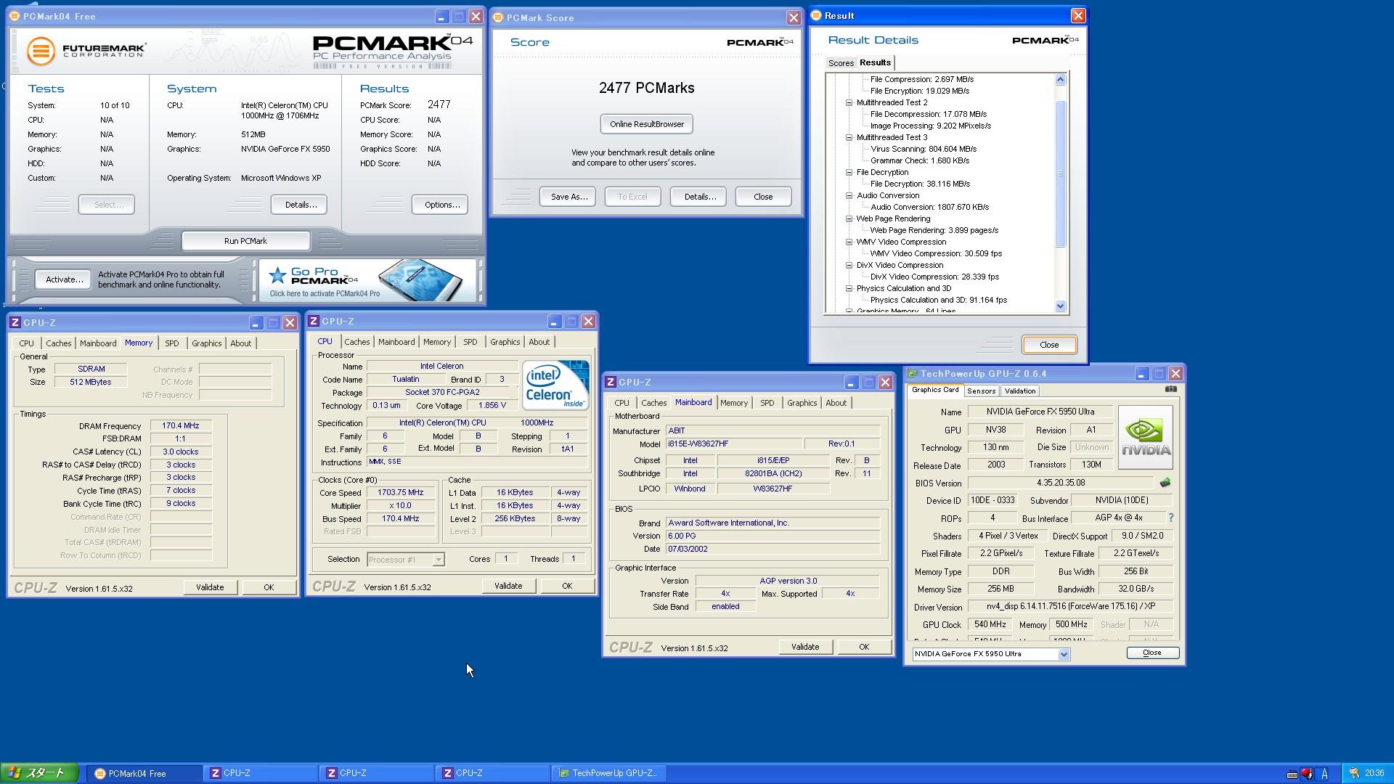Click the red IME tool icon in taskbar
The image size is (1394, 784).
pos(1307,774)
